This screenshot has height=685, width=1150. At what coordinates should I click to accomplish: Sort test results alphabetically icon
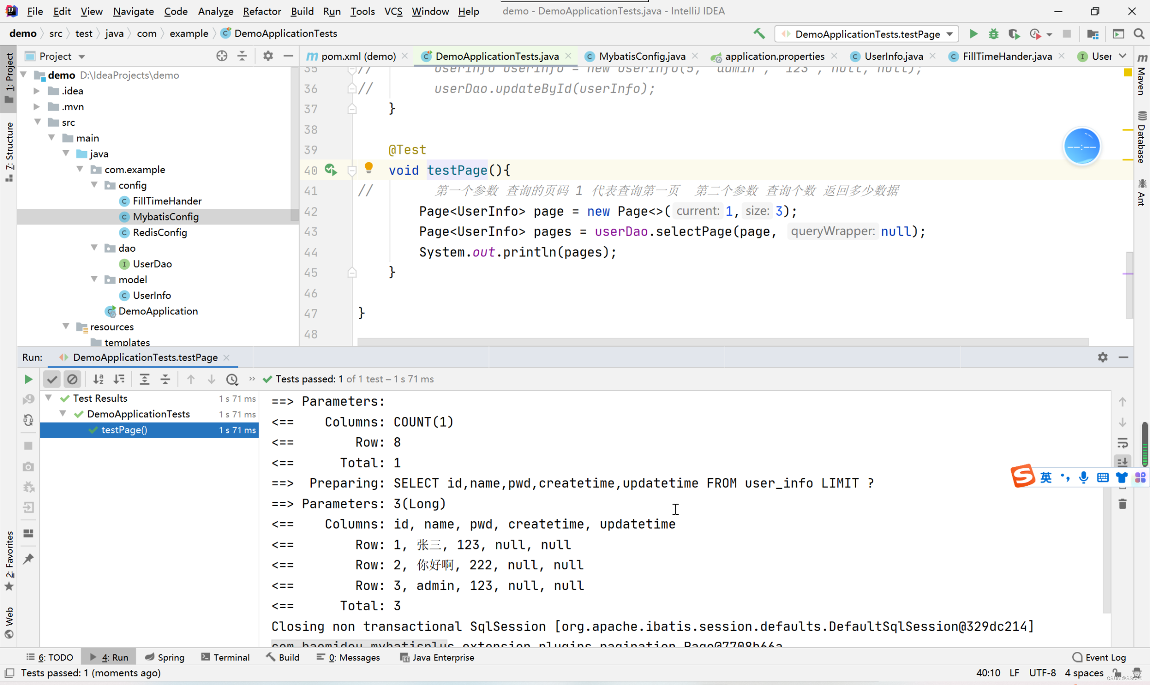pos(99,379)
